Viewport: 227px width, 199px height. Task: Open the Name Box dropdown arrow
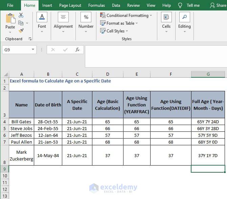[33, 49]
